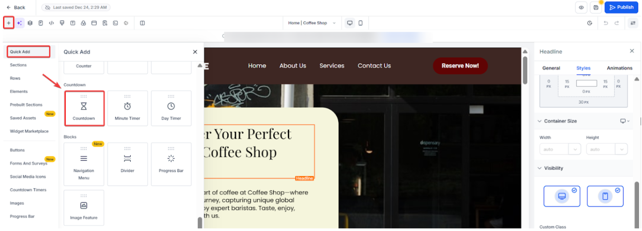This screenshot has height=231, width=642.
Task: Open the custom code brackets icon
Action: click(x=51, y=23)
